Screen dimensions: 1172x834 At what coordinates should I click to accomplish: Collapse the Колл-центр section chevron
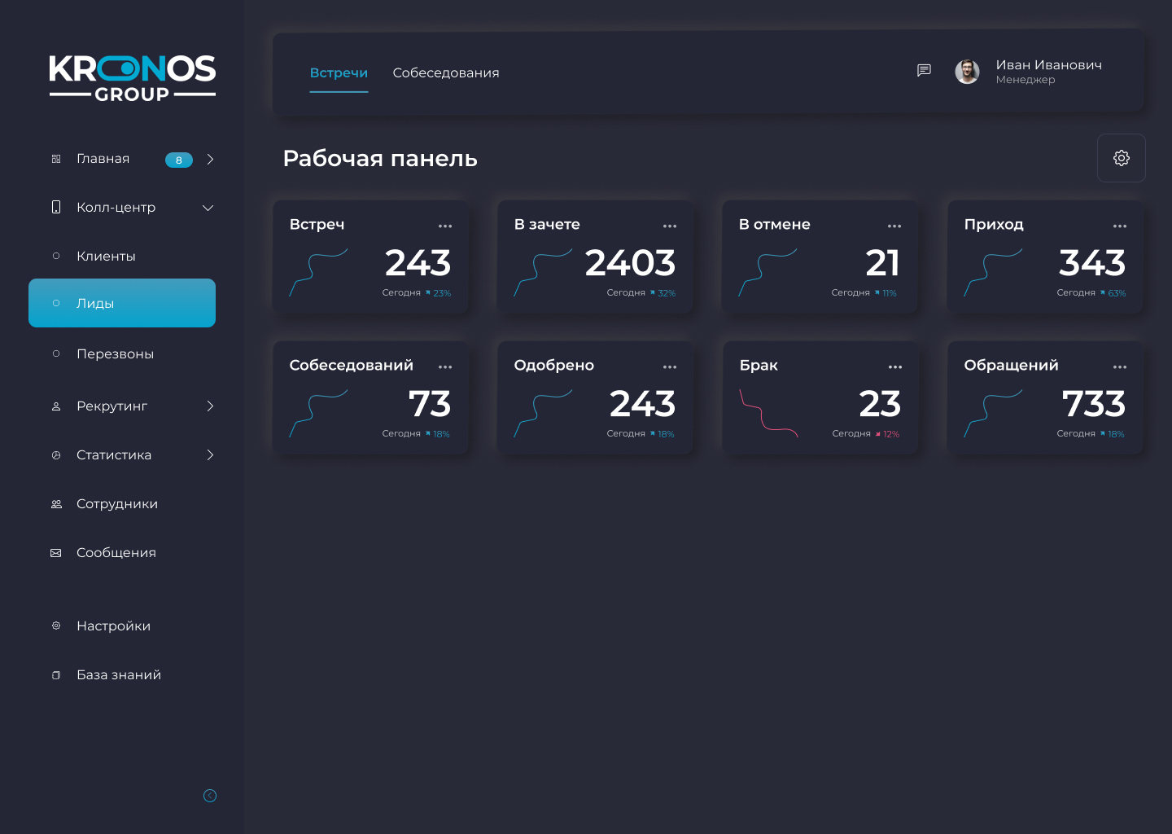coord(208,208)
